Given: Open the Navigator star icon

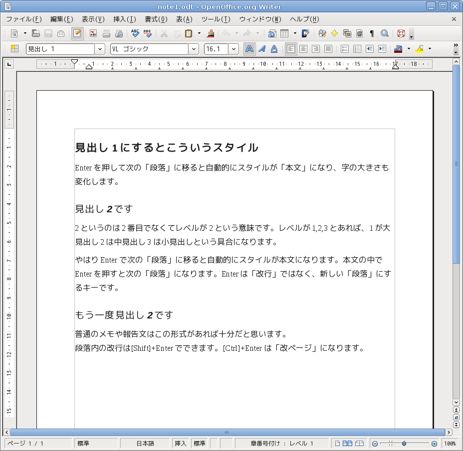Looking at the screenshot, I should (334, 33).
